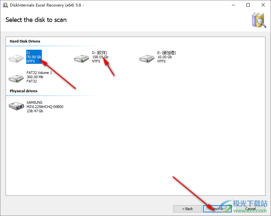Select the D: (软件) drive icon
Viewport: 271px width, 216px height.
81,59
